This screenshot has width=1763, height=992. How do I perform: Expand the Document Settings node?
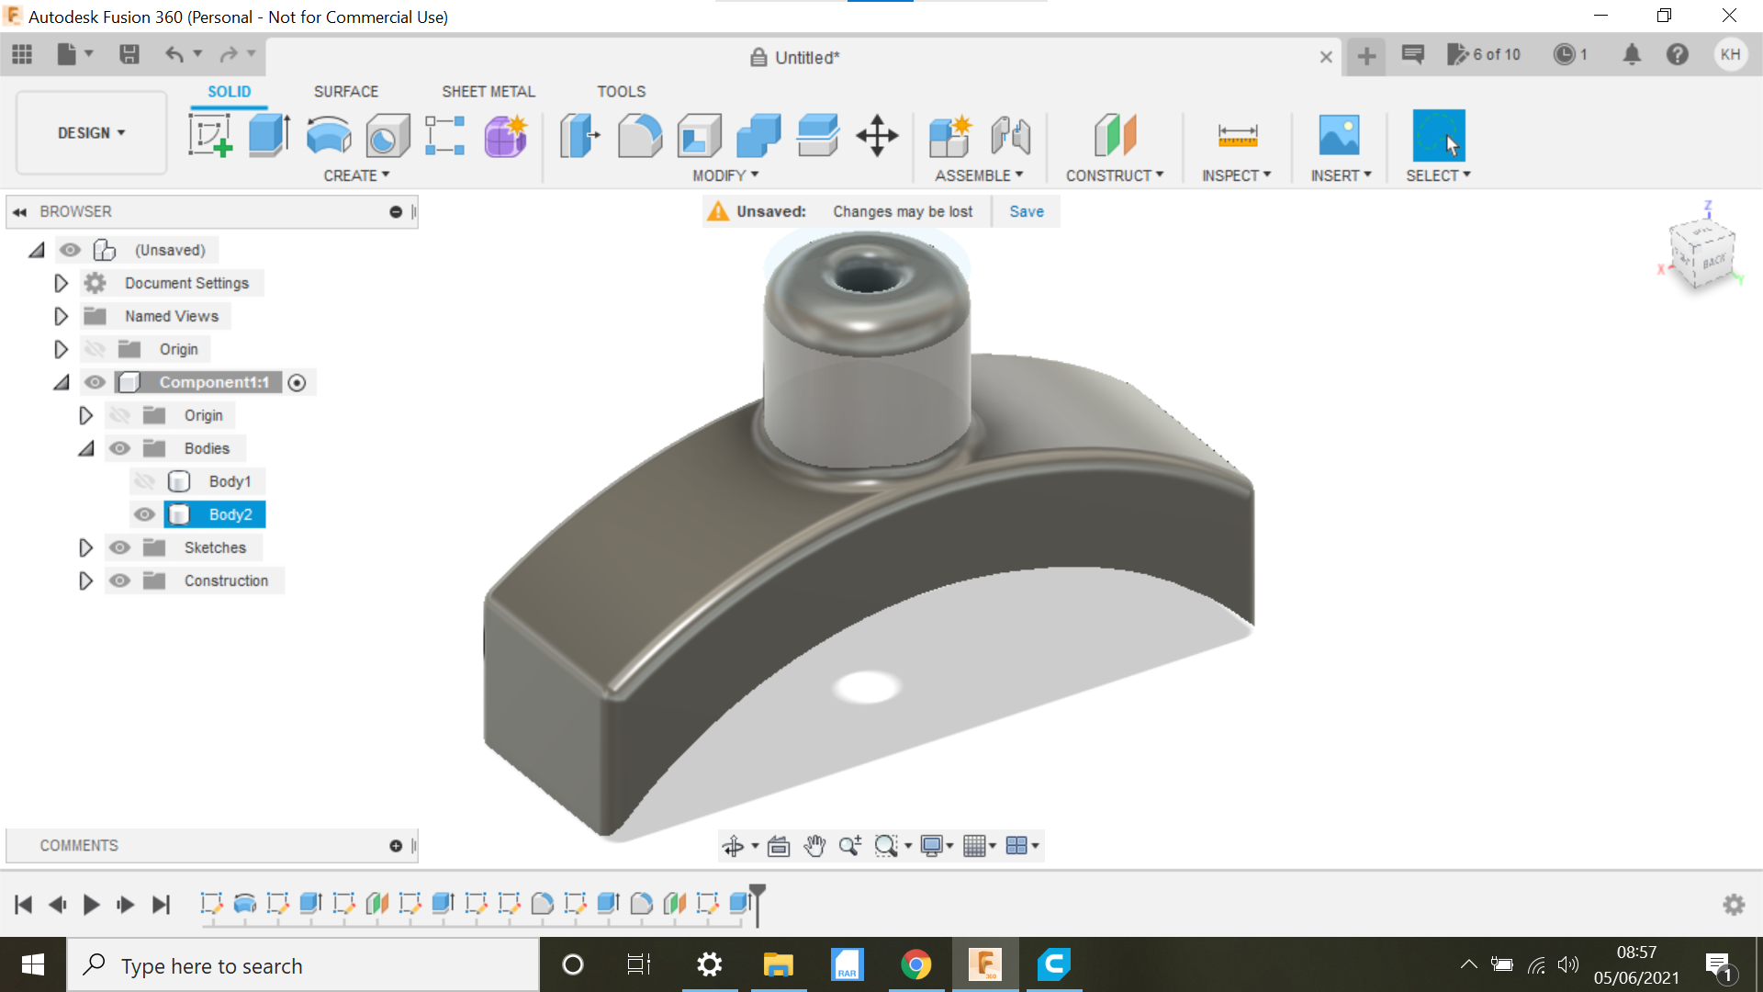(61, 283)
